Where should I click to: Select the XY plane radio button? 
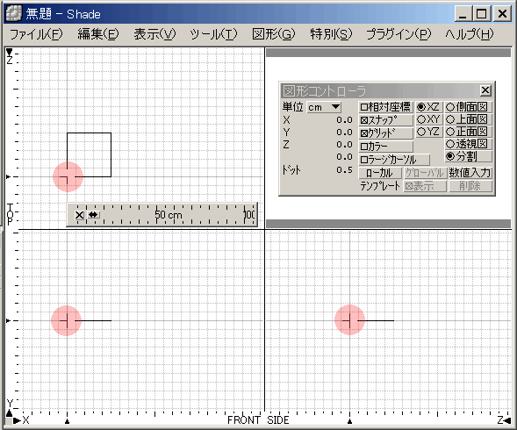(x=428, y=119)
